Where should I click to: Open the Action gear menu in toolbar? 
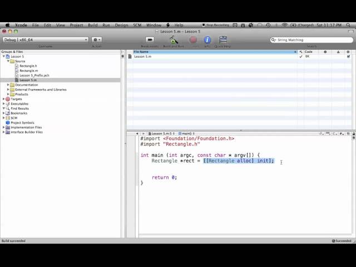(x=97, y=39)
